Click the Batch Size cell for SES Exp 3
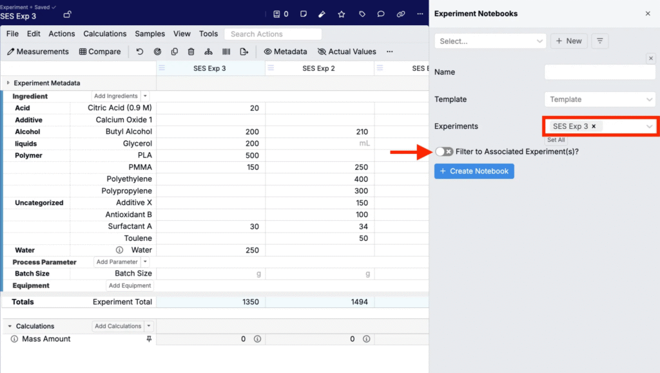This screenshot has width=660, height=373. (x=211, y=273)
